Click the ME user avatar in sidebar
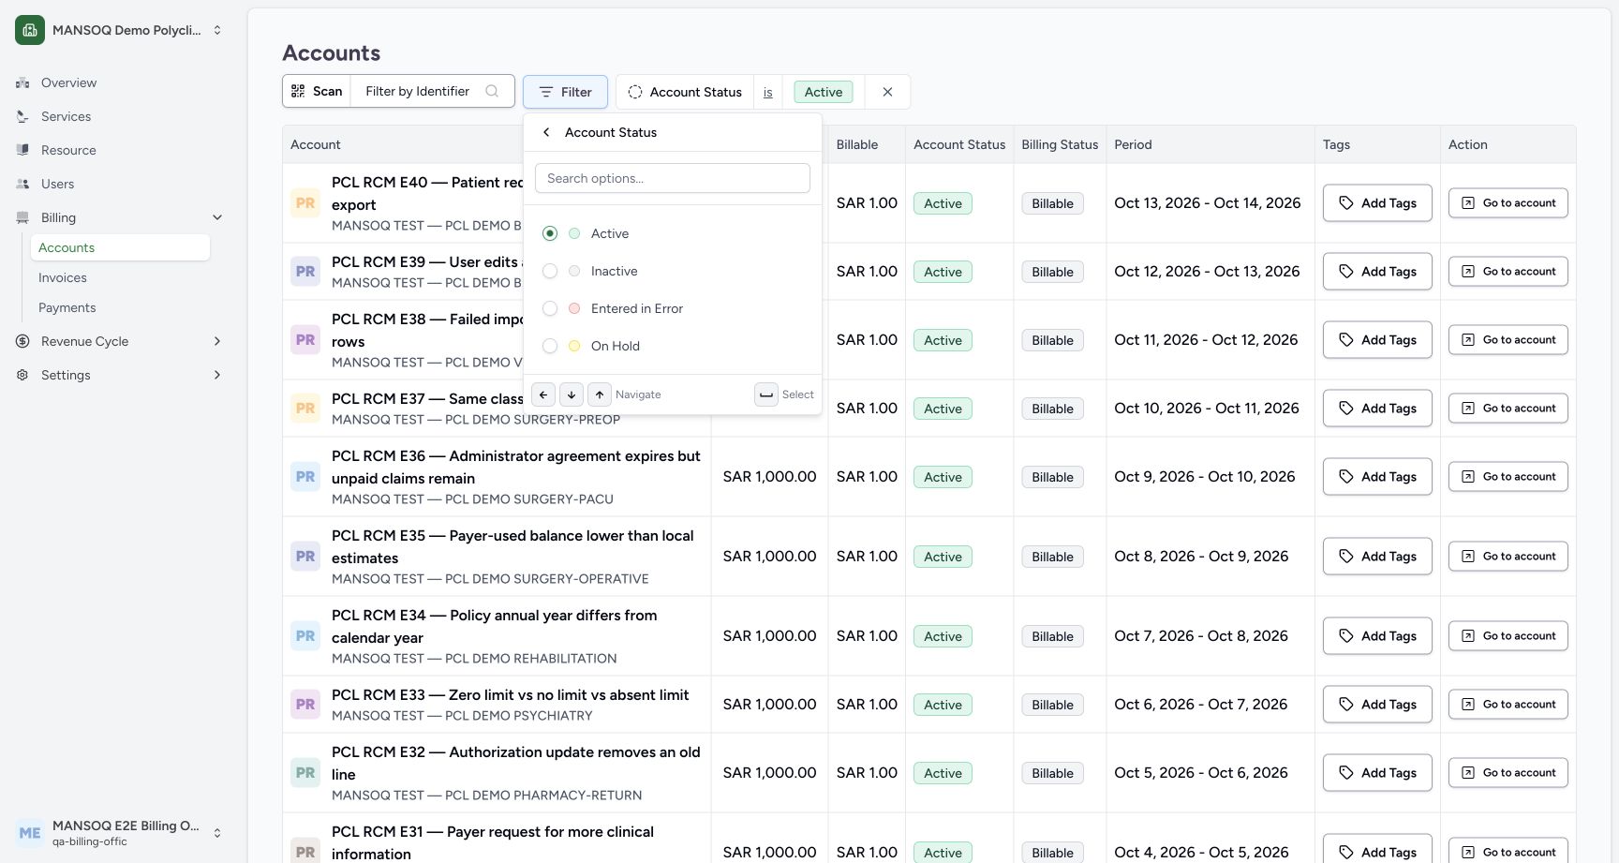 30,833
